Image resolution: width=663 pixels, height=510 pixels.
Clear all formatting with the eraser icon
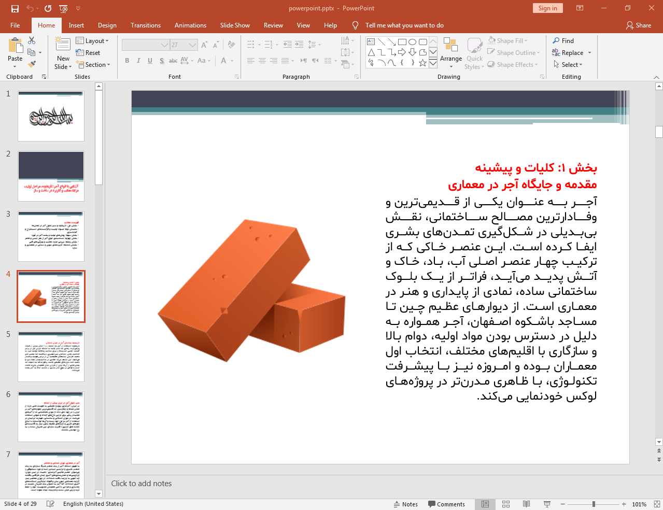(231, 45)
